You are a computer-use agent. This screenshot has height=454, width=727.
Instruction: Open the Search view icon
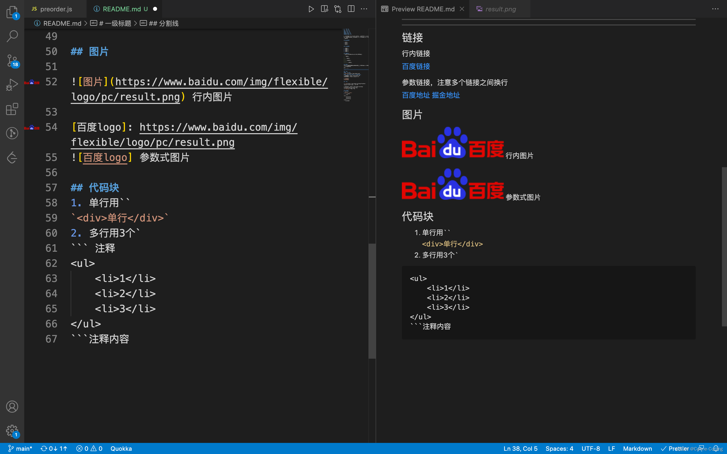(12, 36)
